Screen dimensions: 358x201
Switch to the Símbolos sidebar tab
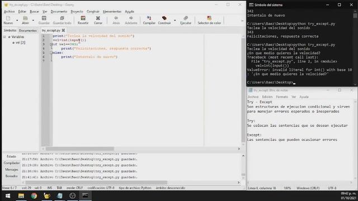click(10, 30)
